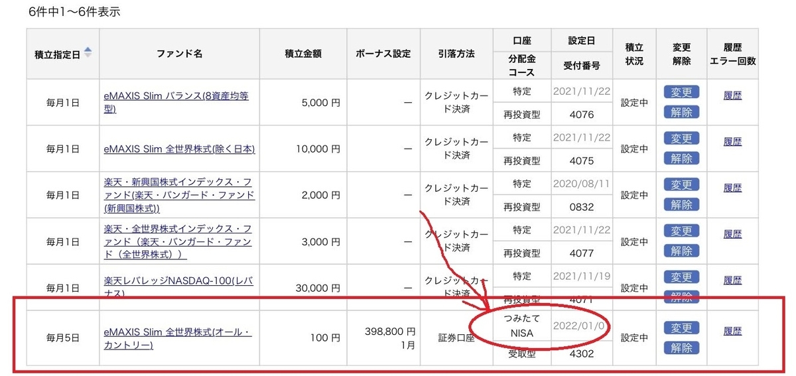Screen dimensions: 796x376
Task: Click 解除 for 全世界株式(除く日本) row
Action: (681, 158)
